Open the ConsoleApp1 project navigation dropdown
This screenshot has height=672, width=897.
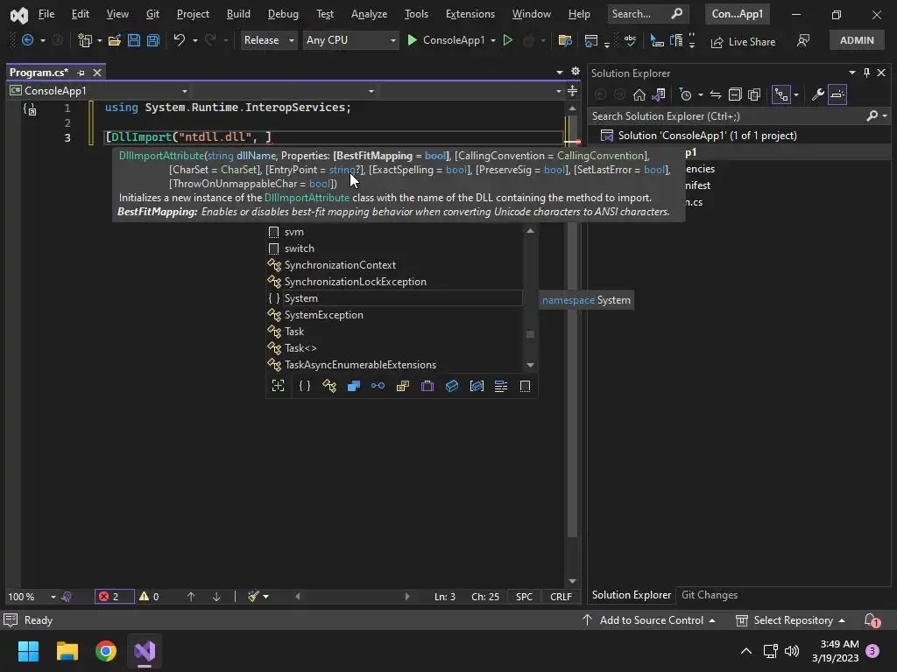98,91
